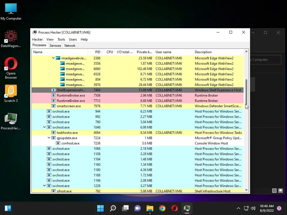Open Task View on the taskbar

pos(125,208)
